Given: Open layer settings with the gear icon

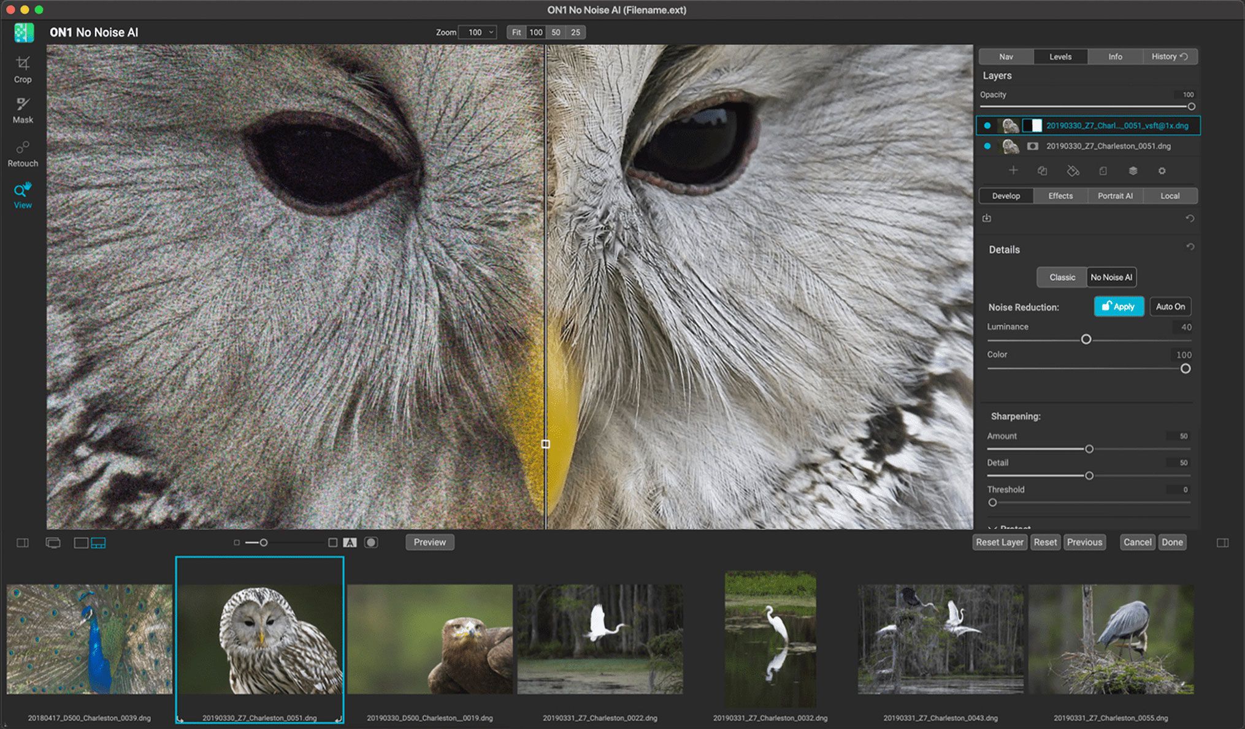Looking at the screenshot, I should pos(1162,170).
